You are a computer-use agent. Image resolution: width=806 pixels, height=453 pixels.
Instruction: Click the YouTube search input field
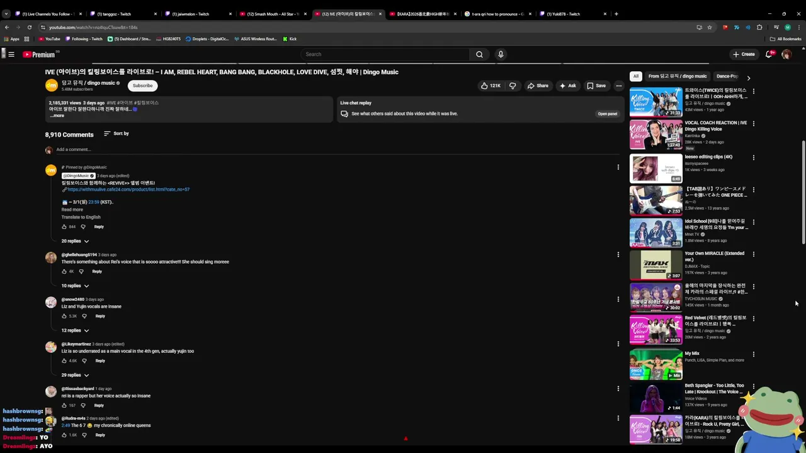385,54
